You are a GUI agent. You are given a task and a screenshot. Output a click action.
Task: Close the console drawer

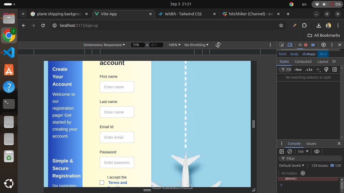click(x=339, y=143)
